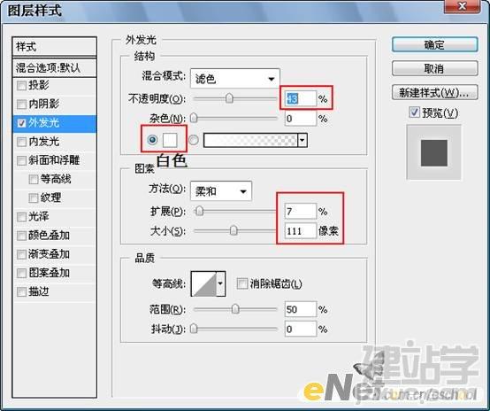490x411 pixels.
Task: Enable the 投影 drop shadow checkbox
Action: point(21,85)
